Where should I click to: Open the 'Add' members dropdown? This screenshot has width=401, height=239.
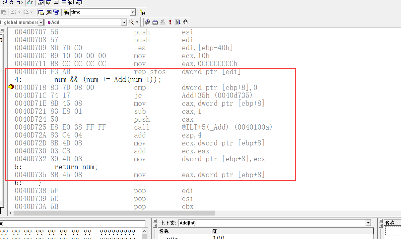click(124, 22)
